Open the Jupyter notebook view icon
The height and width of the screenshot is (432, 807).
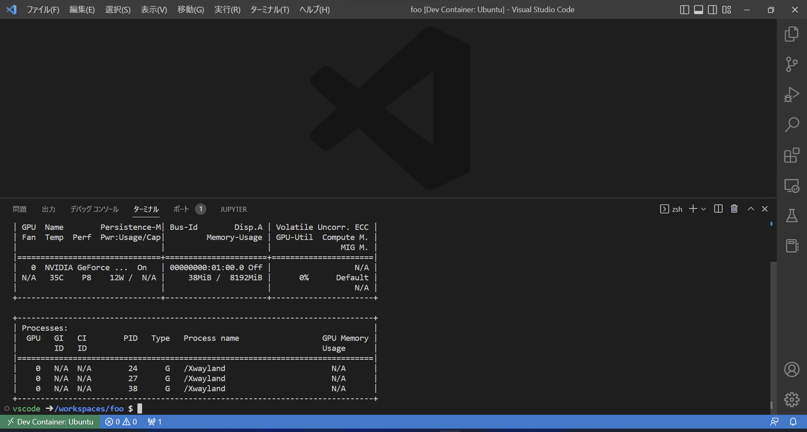(792, 246)
